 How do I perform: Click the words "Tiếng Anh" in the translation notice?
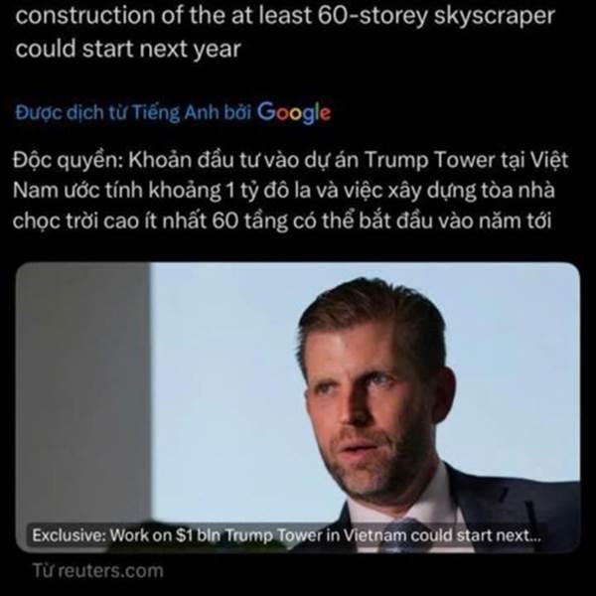click(158, 112)
